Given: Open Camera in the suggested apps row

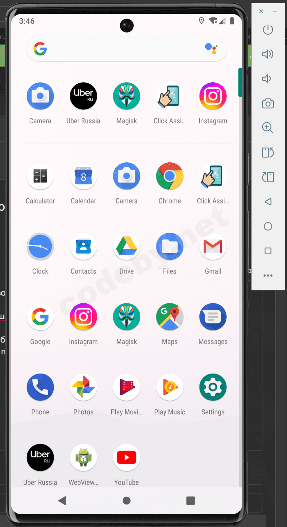Looking at the screenshot, I should click(x=40, y=96).
